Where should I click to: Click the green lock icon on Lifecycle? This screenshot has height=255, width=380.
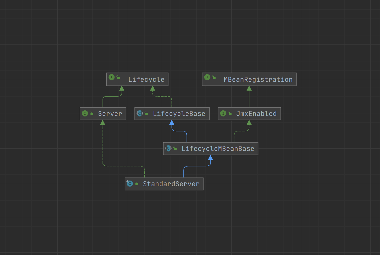pyautogui.click(x=118, y=77)
